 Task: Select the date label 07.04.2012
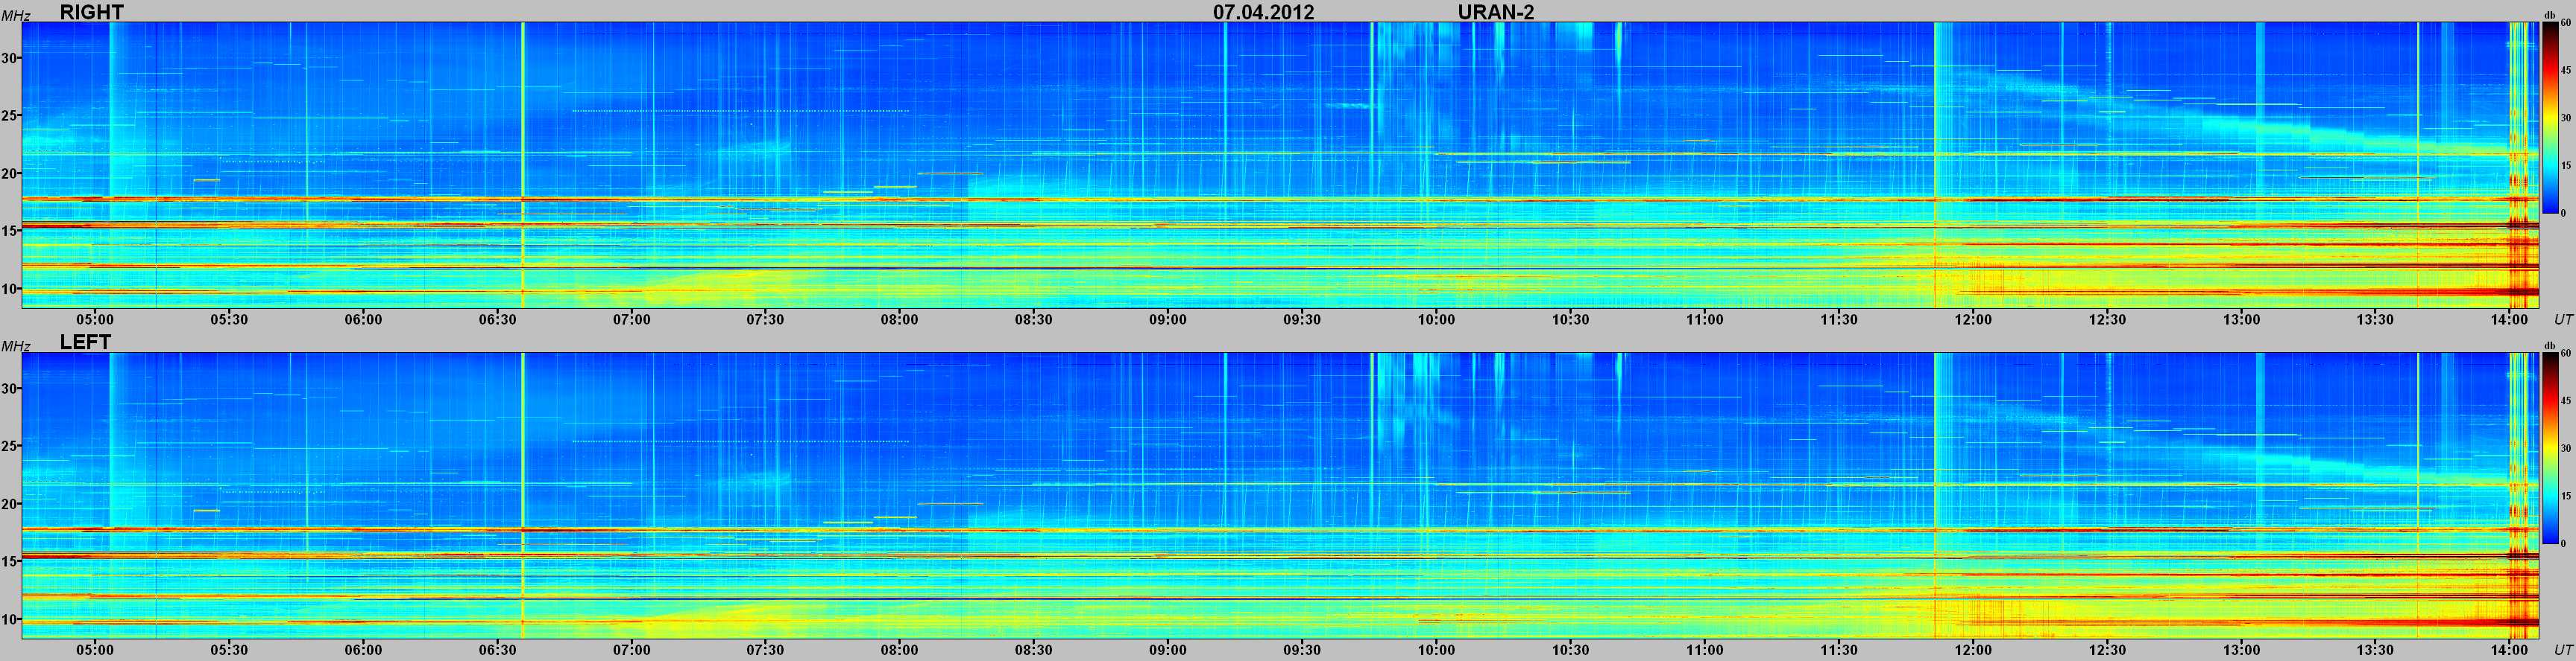[x=1264, y=12]
